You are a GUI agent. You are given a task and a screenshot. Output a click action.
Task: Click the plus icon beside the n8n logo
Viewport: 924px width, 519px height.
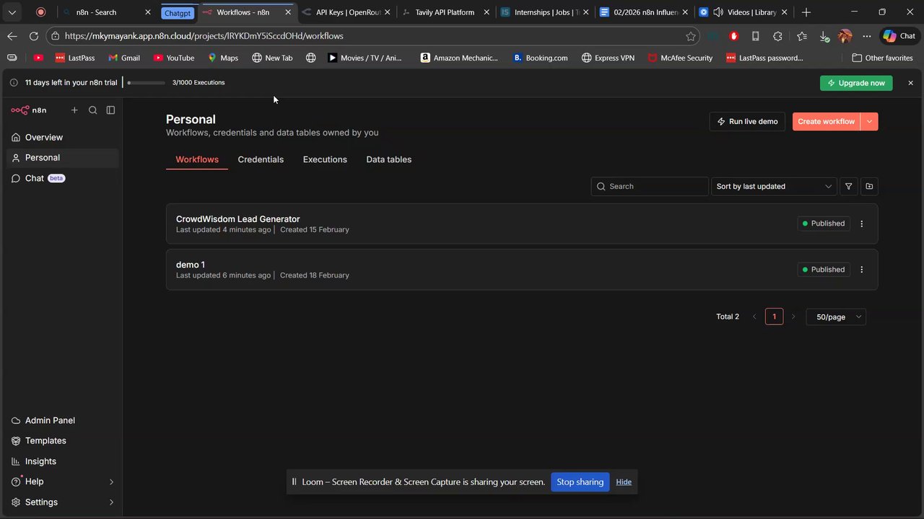coord(74,110)
